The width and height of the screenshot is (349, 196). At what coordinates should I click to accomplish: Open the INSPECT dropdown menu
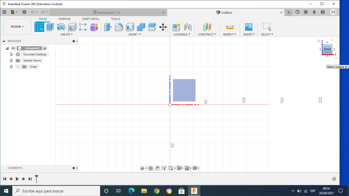tap(230, 34)
